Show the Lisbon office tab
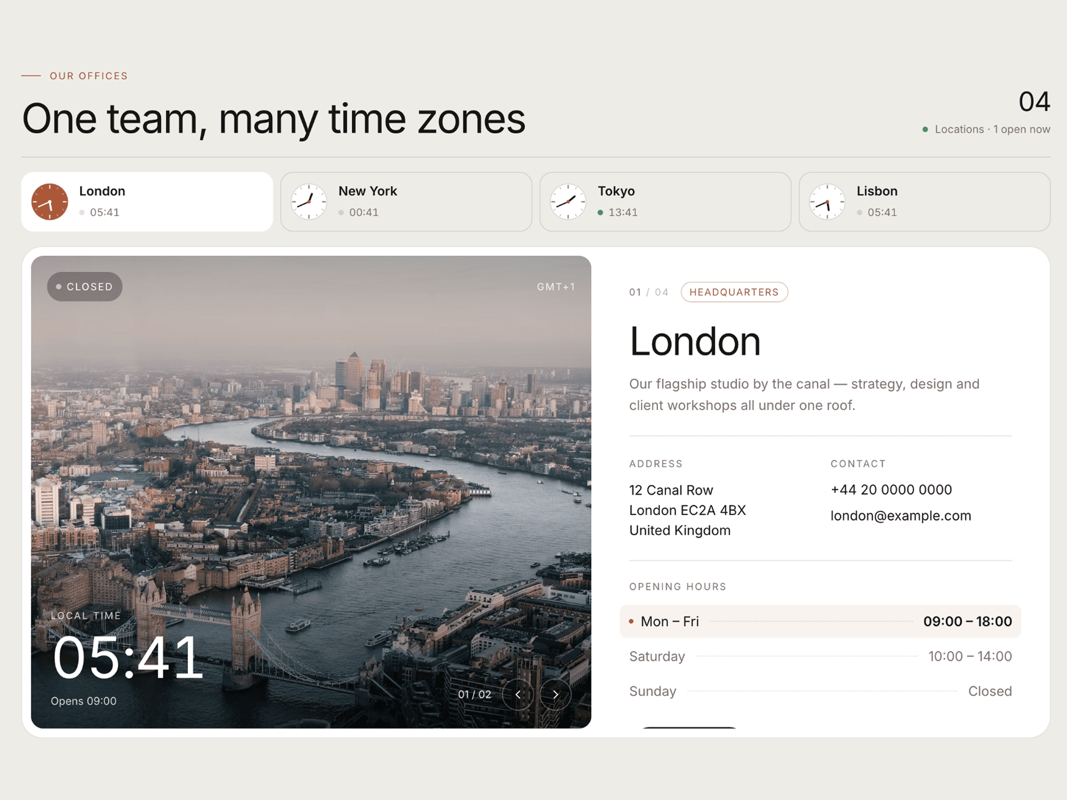This screenshot has height=800, width=1067. [x=925, y=202]
